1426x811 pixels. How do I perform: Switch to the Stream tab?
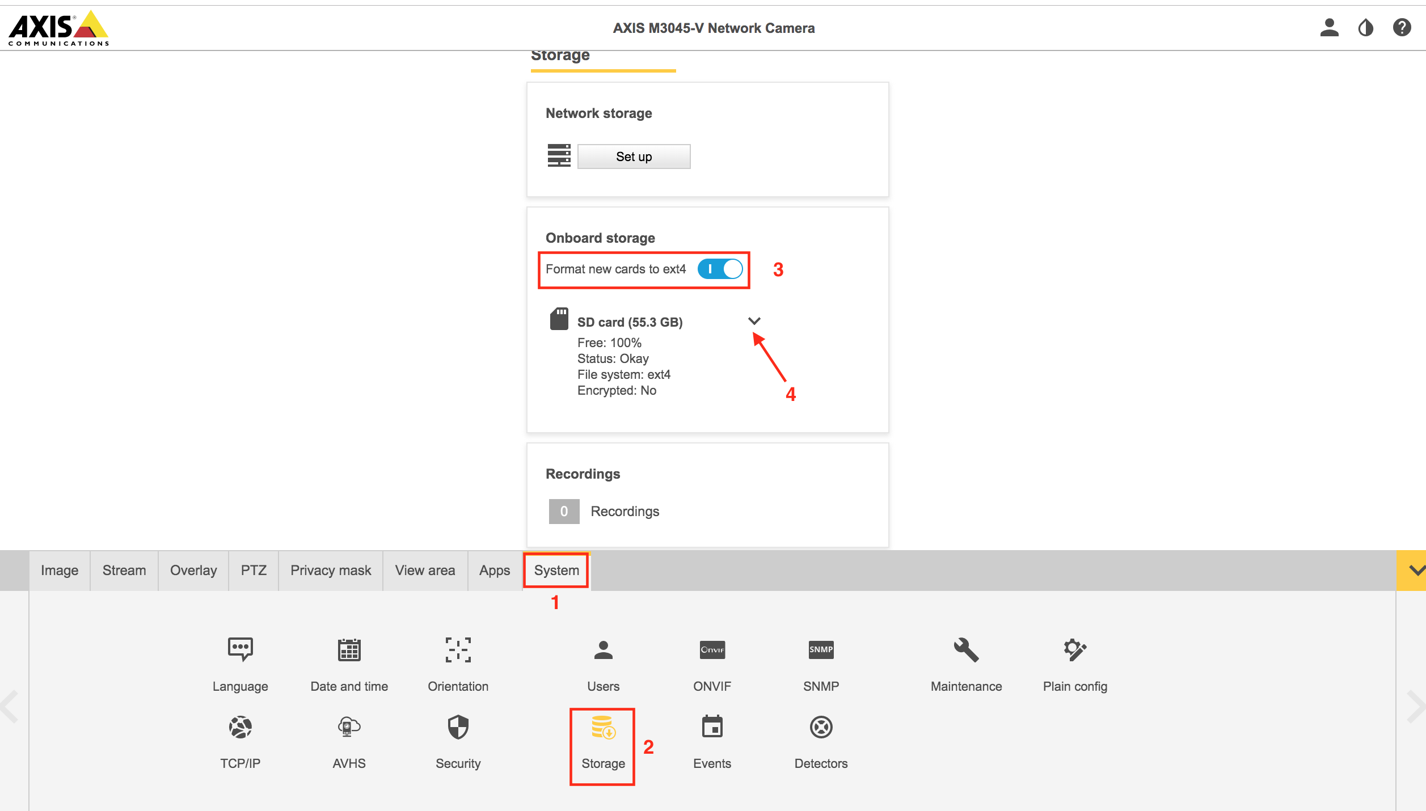pyautogui.click(x=124, y=571)
